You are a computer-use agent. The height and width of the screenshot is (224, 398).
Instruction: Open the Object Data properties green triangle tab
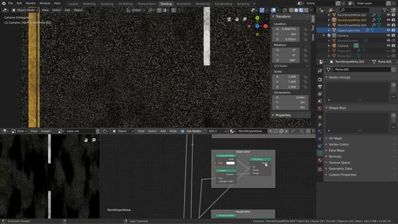320,152
